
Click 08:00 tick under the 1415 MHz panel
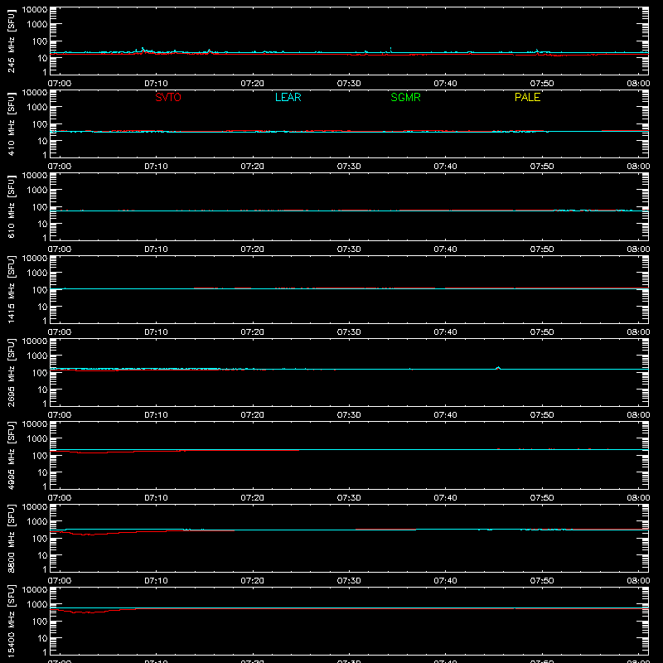tap(638, 332)
